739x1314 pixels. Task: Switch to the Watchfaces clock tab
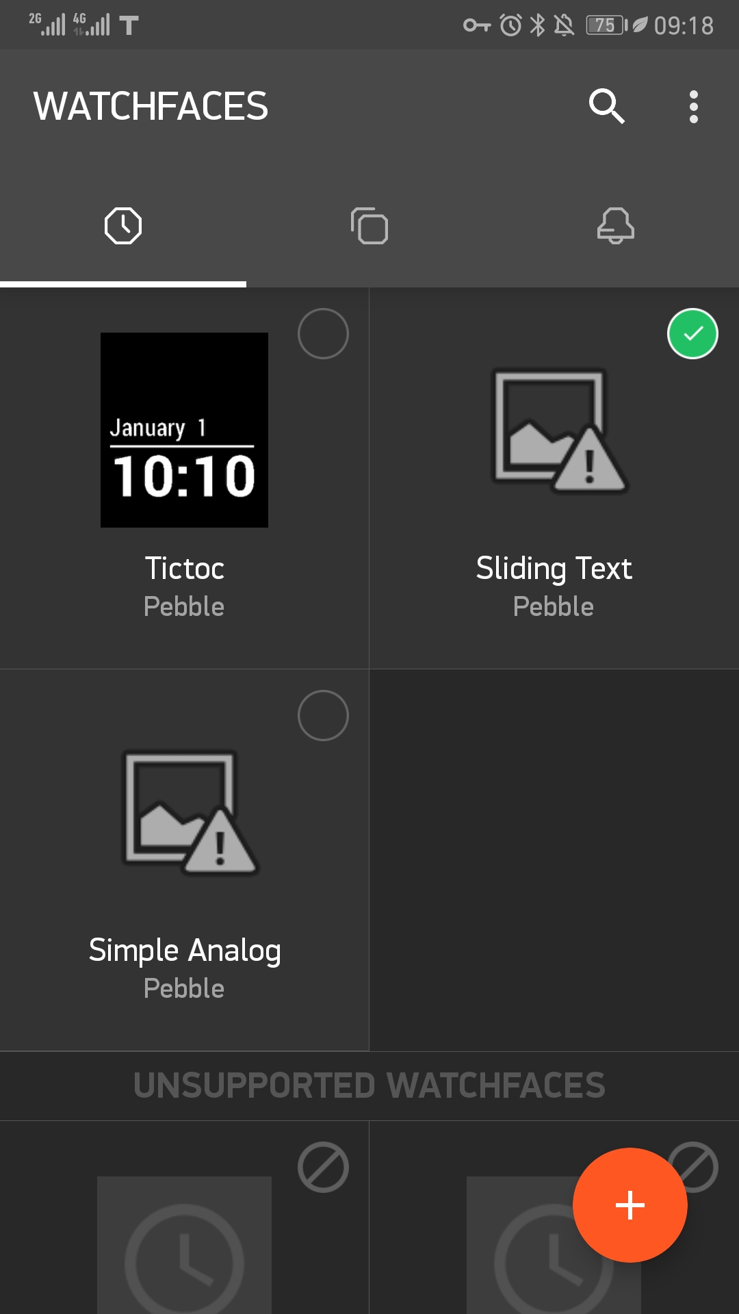click(123, 226)
